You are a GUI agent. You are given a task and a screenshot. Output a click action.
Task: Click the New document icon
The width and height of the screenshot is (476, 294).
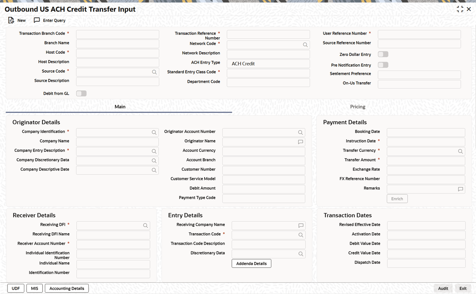pyautogui.click(x=11, y=21)
